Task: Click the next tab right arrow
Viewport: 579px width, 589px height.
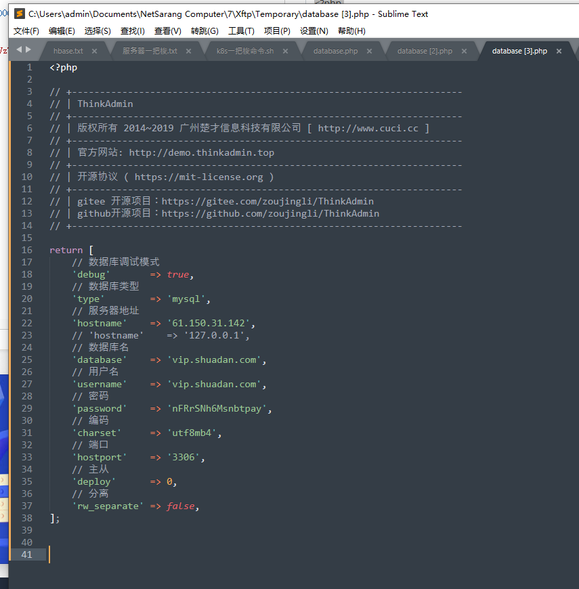Action: [28, 49]
